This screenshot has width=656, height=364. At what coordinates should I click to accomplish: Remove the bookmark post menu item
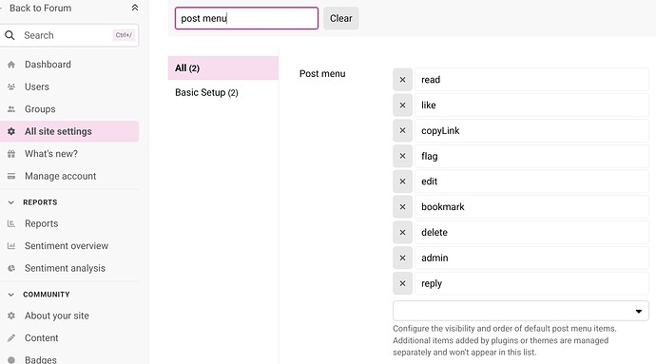coord(402,206)
